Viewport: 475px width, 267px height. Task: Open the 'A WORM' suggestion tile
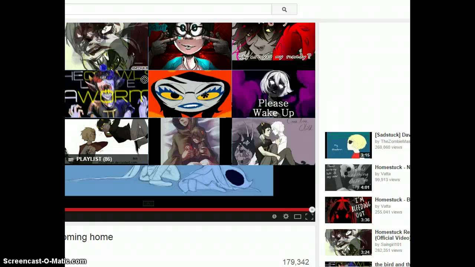[107, 94]
